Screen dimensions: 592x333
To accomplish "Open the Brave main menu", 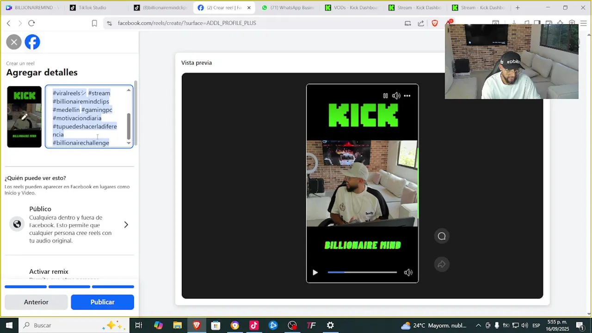I will coord(584,23).
